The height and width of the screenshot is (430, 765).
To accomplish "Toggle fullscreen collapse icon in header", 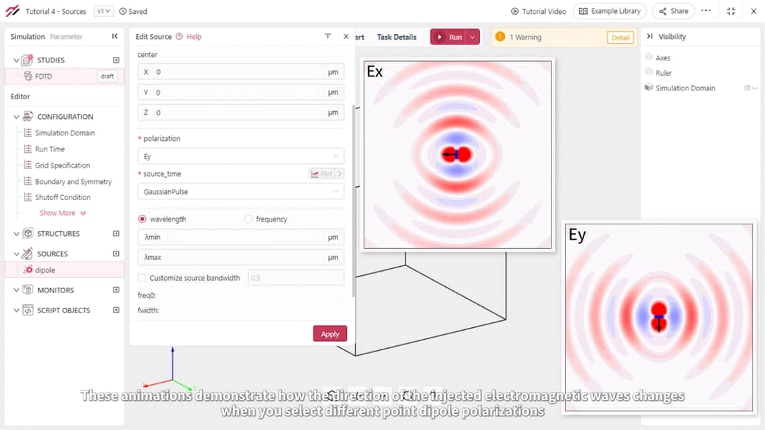I will [731, 11].
